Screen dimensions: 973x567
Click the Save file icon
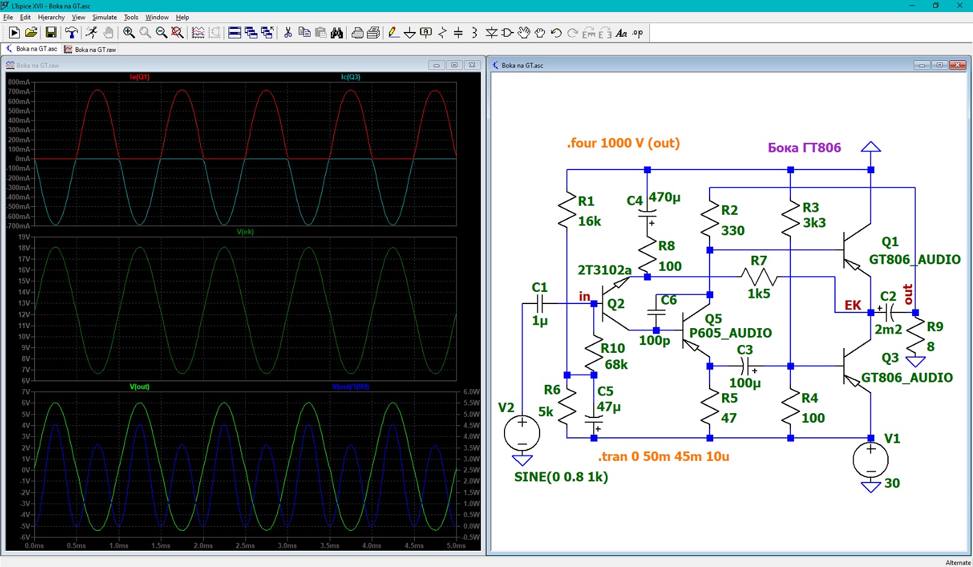(51, 33)
